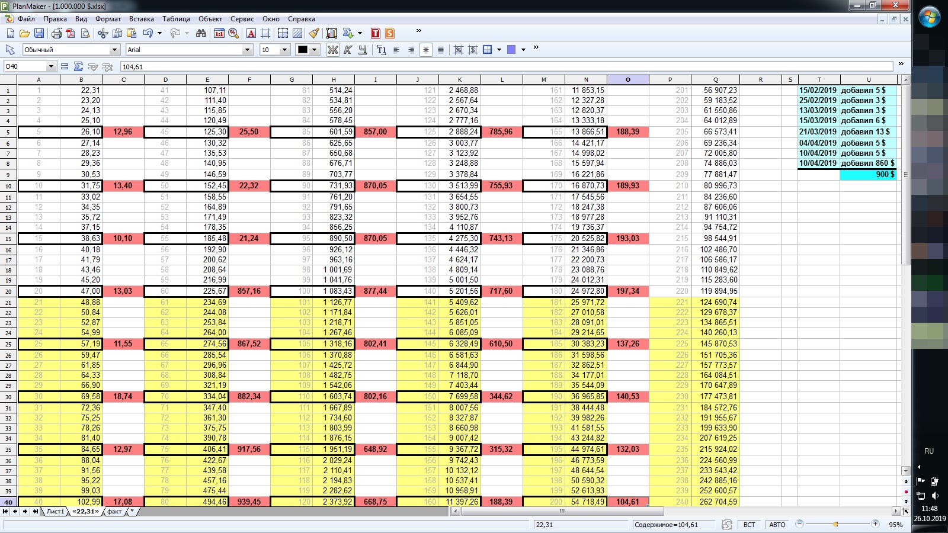Click the black font color swatch
The height and width of the screenshot is (533, 948).
pos(303,50)
